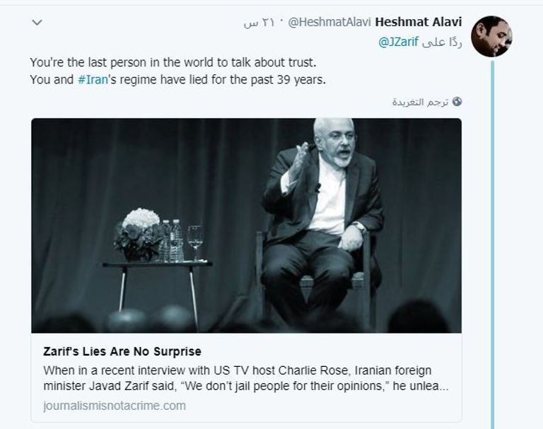Click the wine glass in the card photo

coord(195,242)
